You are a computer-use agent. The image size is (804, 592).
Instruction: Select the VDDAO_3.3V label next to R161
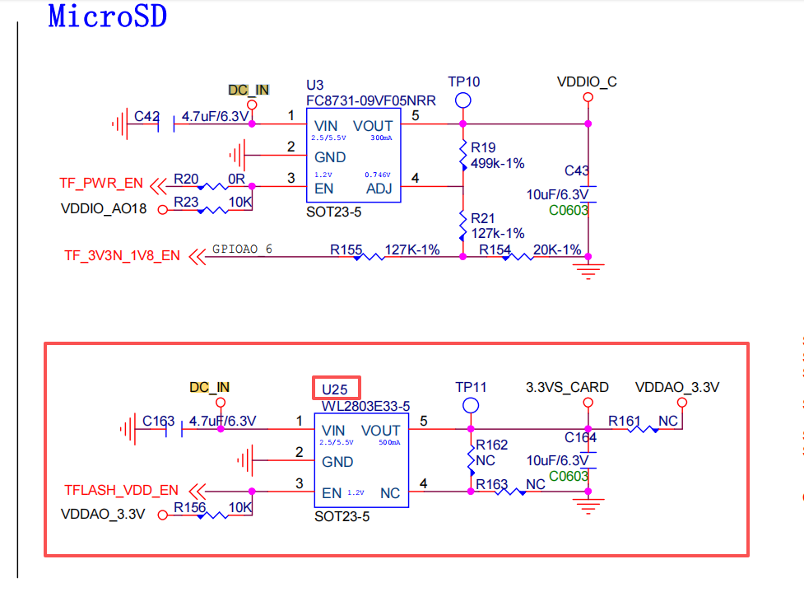click(676, 387)
